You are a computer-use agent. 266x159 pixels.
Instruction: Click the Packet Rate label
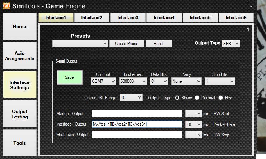[224, 124]
